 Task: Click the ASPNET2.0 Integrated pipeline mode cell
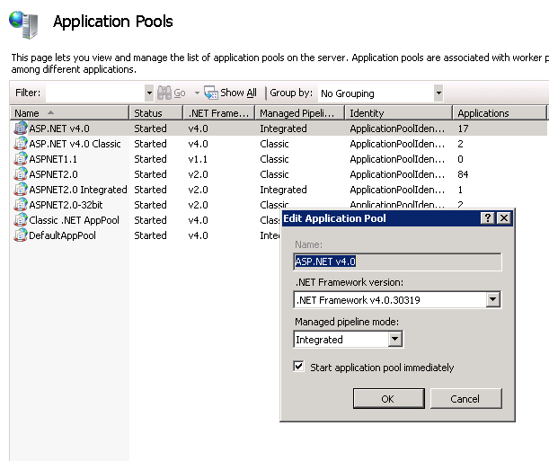[x=283, y=190]
